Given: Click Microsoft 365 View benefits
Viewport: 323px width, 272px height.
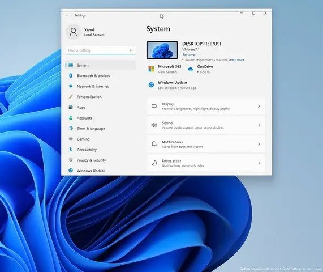Looking at the screenshot, I should pos(167,72).
